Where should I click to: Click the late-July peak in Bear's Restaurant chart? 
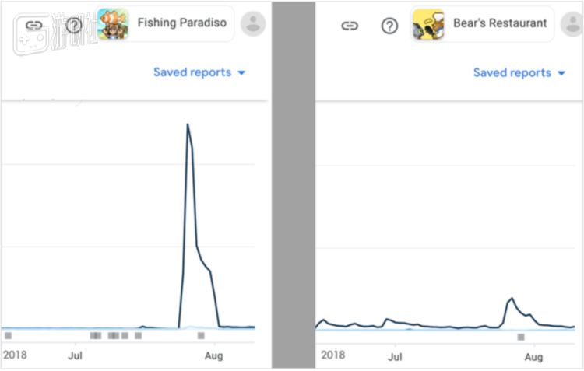coord(512,298)
